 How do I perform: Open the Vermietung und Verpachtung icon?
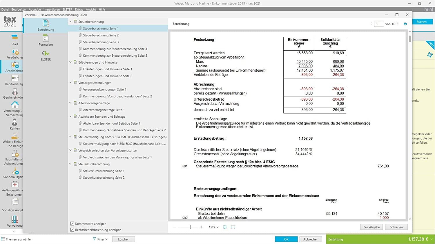(x=15, y=105)
